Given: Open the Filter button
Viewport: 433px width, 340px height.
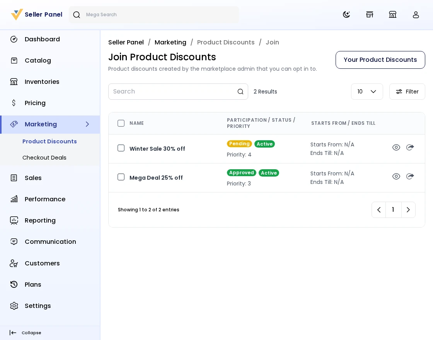Looking at the screenshot, I should click(407, 92).
